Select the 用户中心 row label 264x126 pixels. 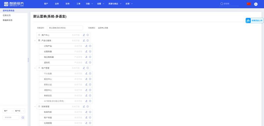(x=45, y=35)
